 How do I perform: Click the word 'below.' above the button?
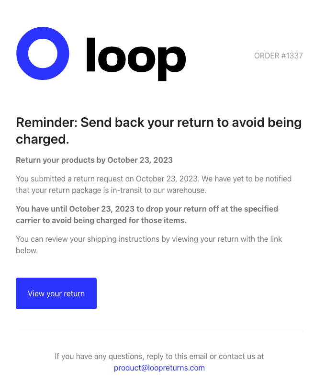tap(27, 251)
